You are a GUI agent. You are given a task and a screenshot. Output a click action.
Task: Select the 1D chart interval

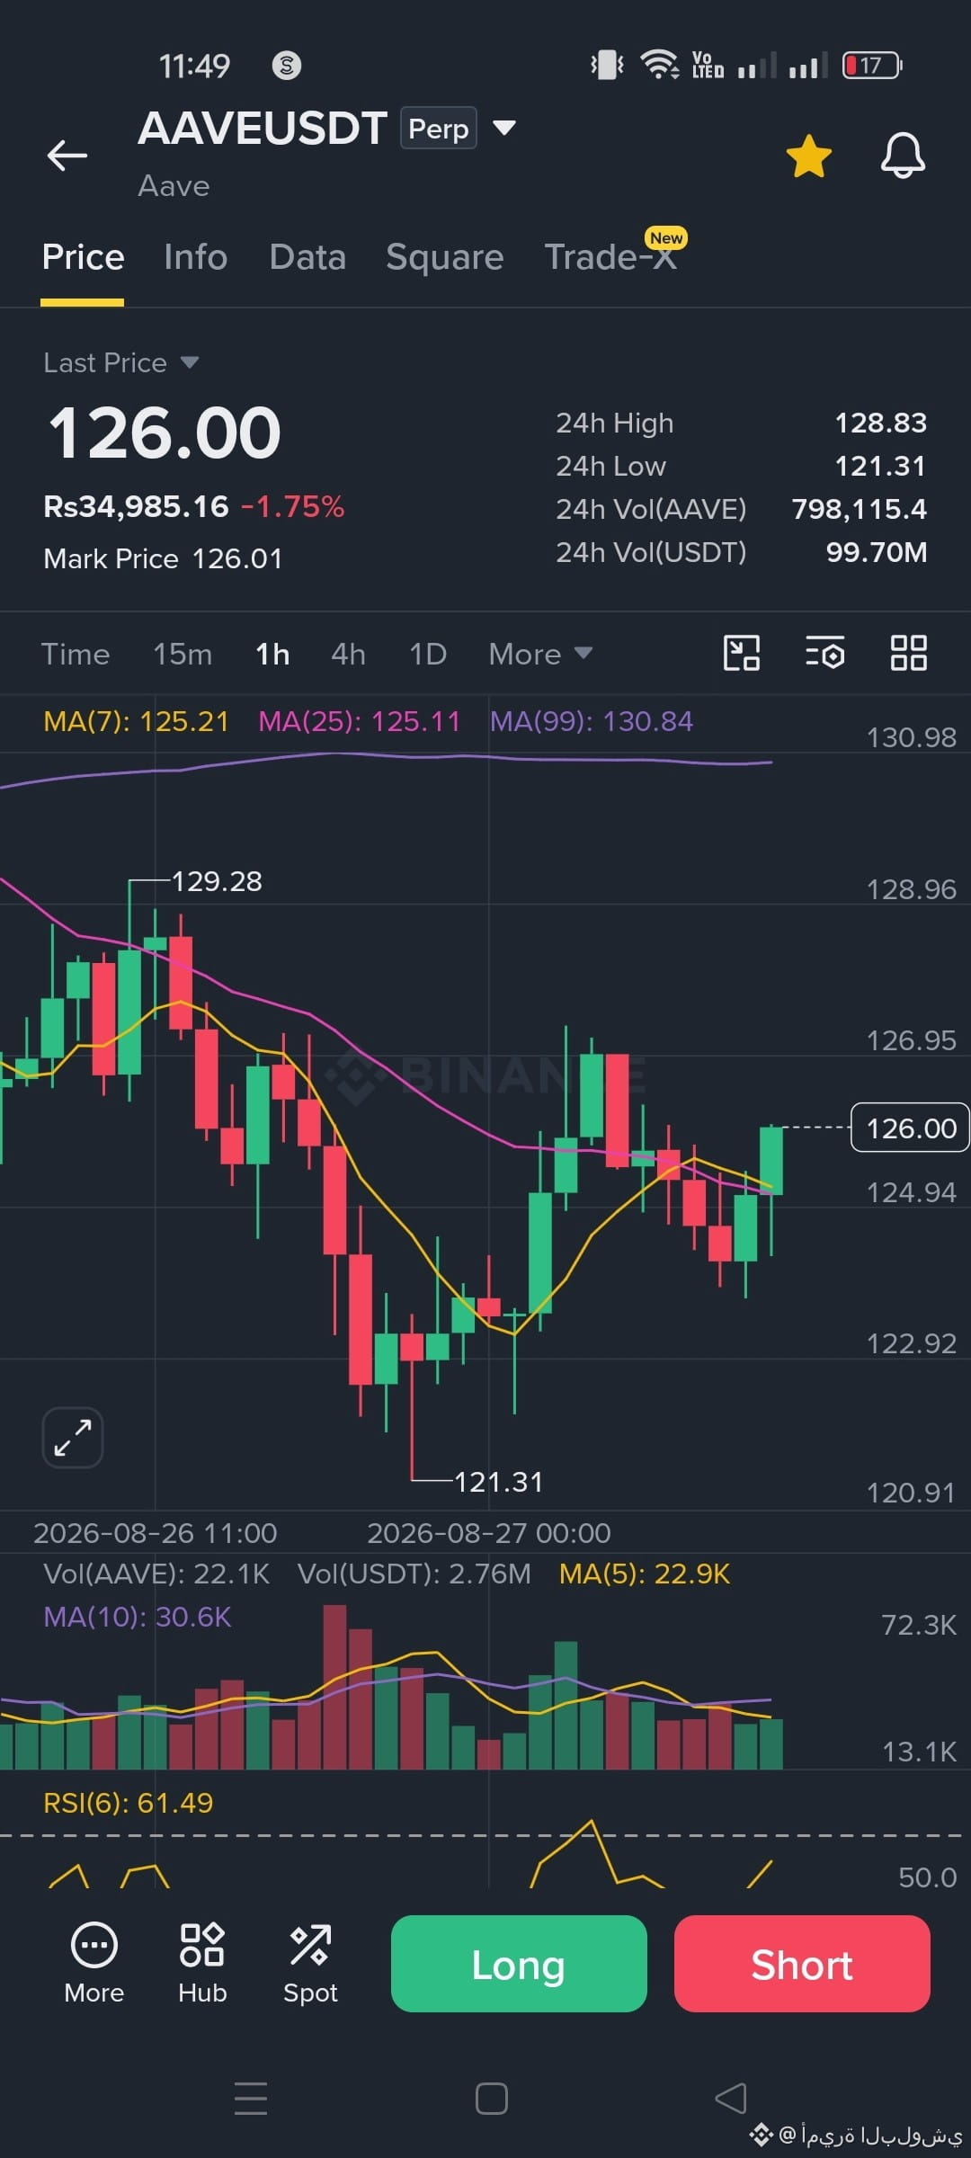[428, 654]
